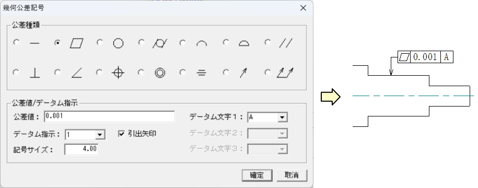Click the 0.001 value in the drawing's tolerance frame
This screenshot has width=478, height=188.
click(x=425, y=57)
